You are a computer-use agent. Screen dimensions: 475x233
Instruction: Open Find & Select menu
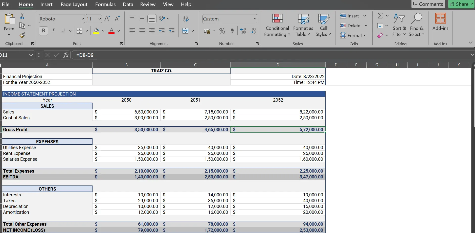417,25
